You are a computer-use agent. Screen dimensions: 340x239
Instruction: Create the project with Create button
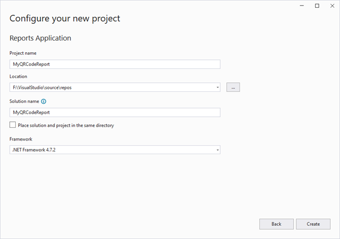pyautogui.click(x=313, y=224)
